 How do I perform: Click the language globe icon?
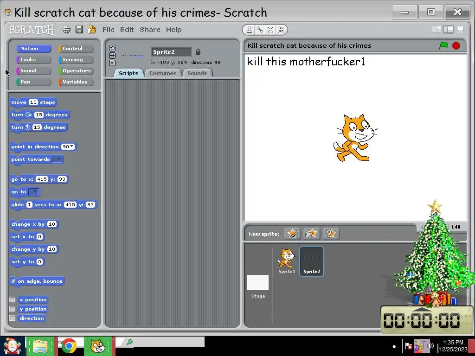67,29
